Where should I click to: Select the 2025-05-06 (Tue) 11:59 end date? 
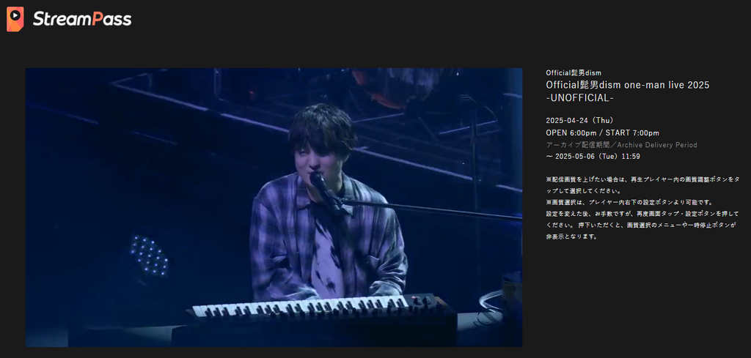coord(593,156)
